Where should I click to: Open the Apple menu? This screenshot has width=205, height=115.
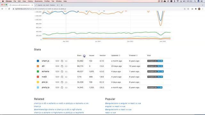[x=3, y=1]
